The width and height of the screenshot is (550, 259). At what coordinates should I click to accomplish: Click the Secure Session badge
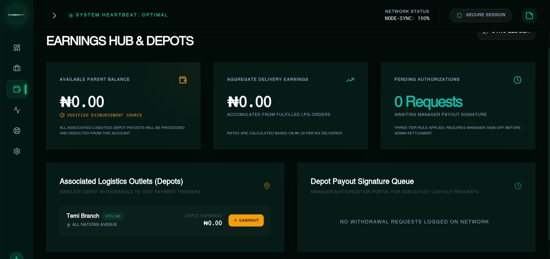coord(480,15)
